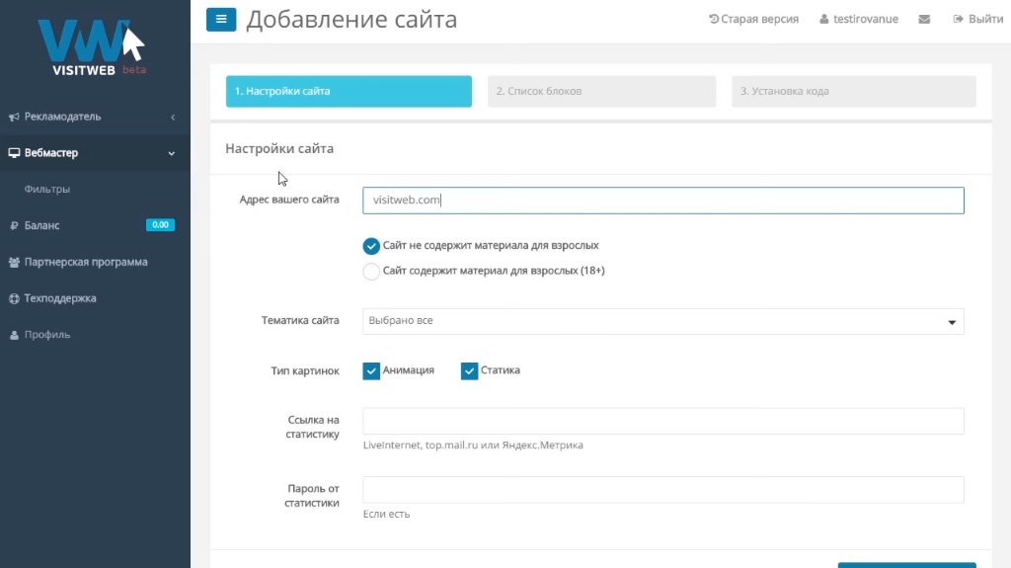Click the Пароль от статистики input field
This screenshot has height=568, width=1011.
coord(662,490)
